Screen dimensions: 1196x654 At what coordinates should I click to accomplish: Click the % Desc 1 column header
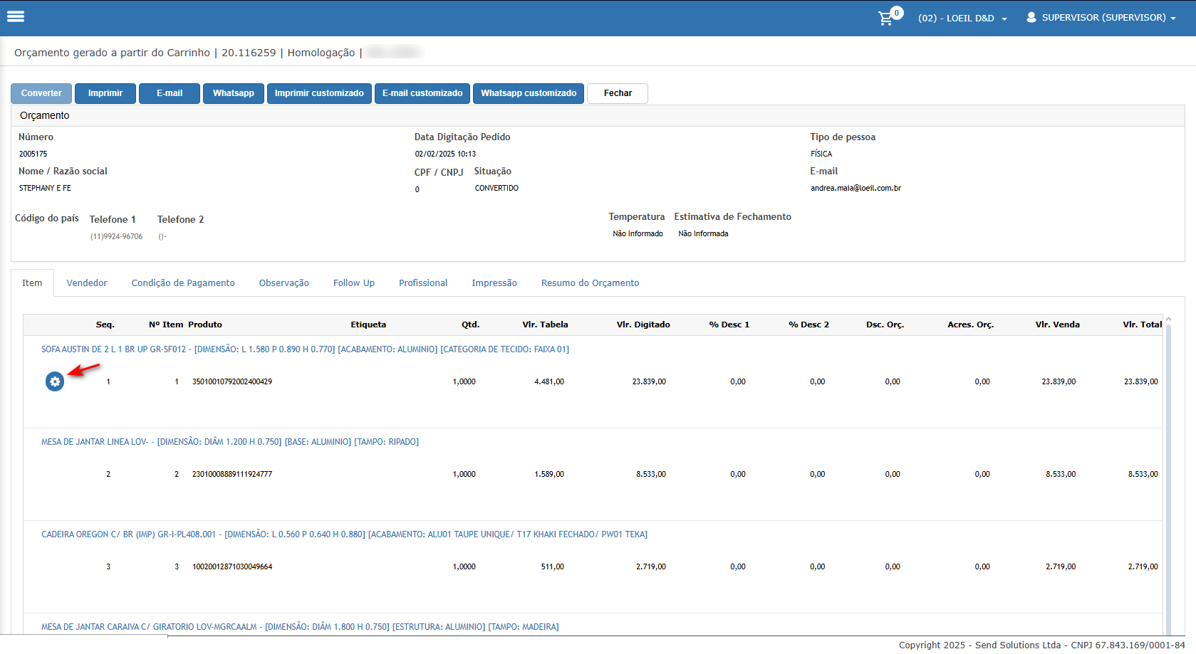pyautogui.click(x=729, y=325)
